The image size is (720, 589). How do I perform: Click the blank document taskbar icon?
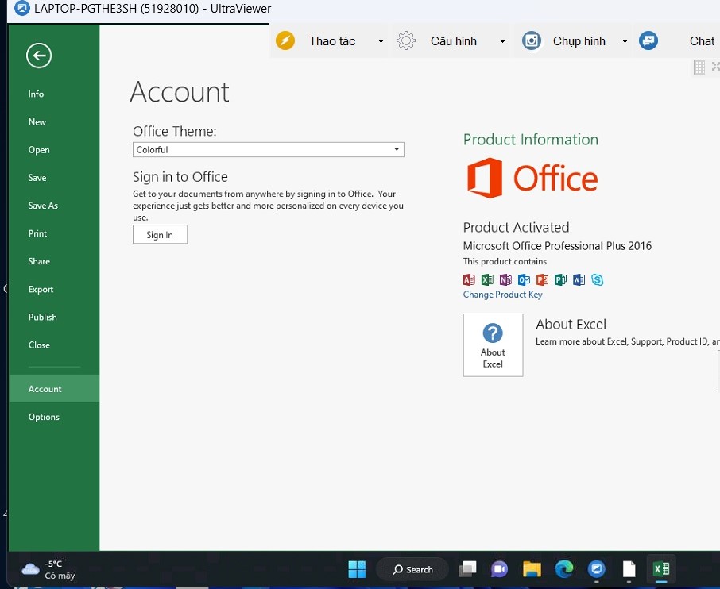click(x=629, y=569)
